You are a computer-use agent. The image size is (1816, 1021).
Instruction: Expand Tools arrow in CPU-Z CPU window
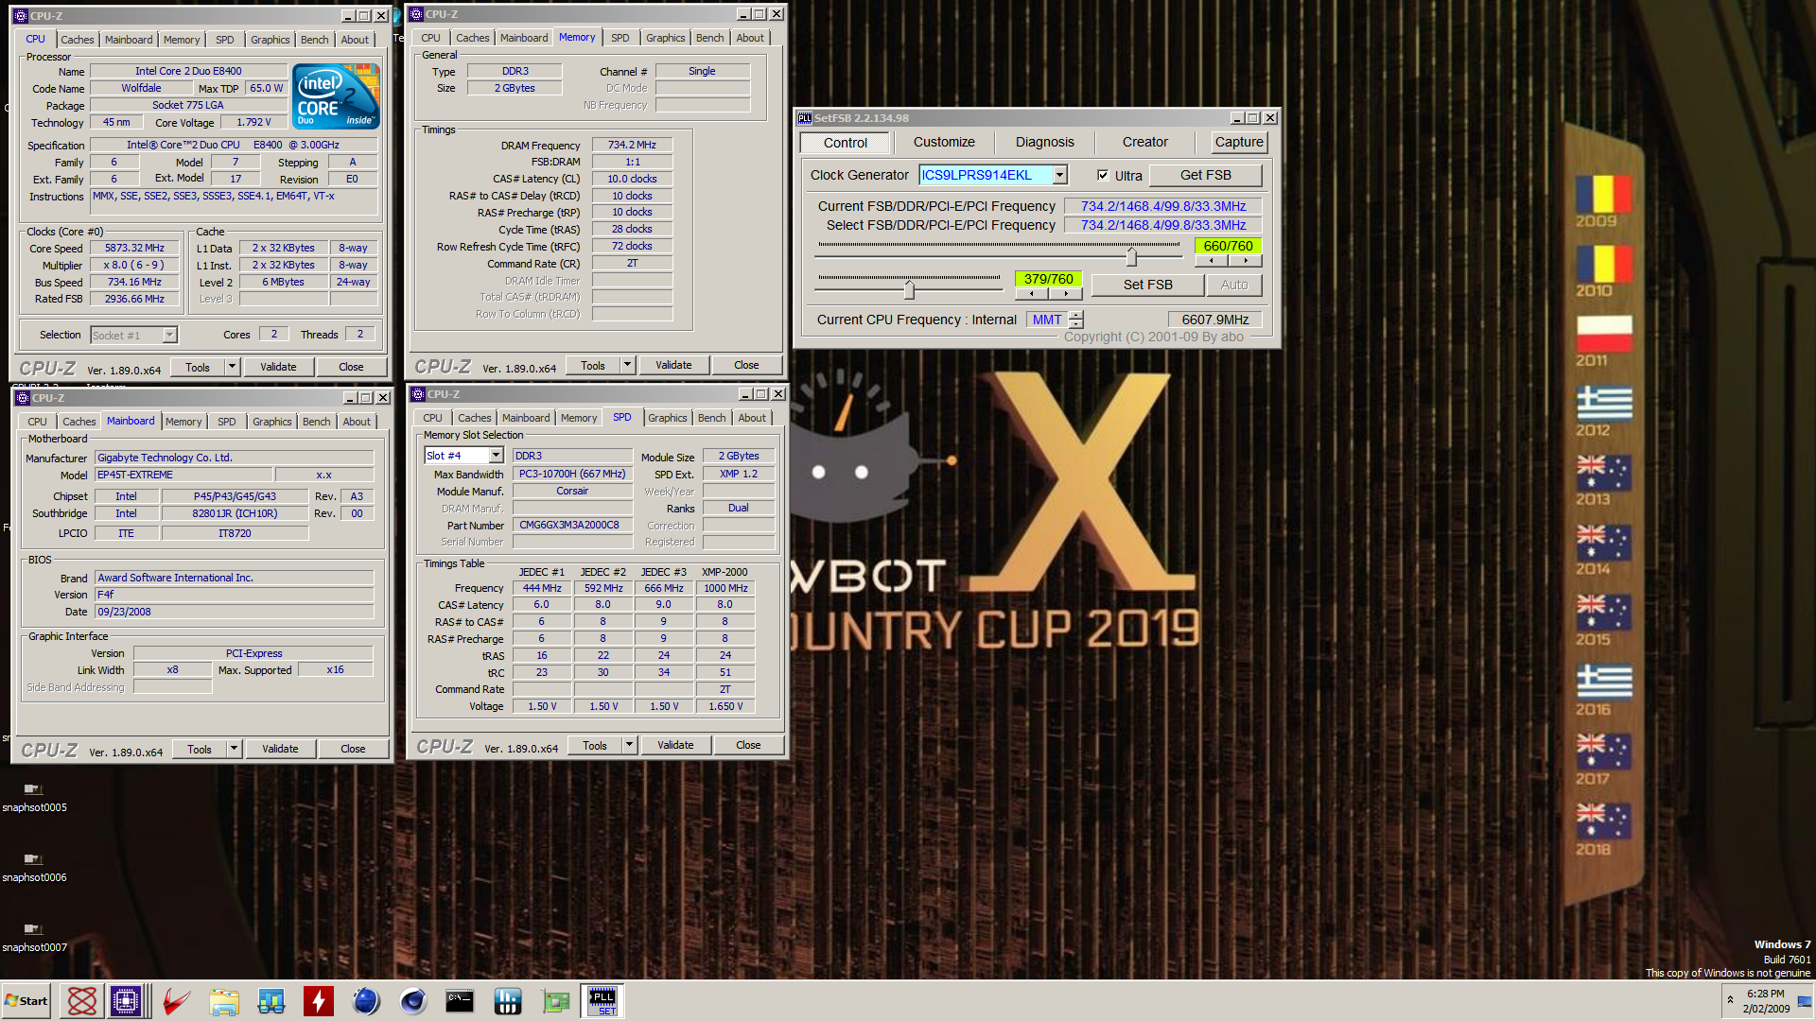232,367
